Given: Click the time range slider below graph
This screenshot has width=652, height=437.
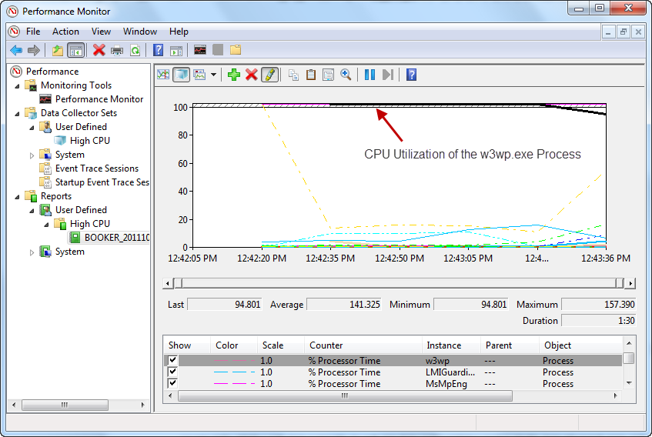Looking at the screenshot, I should 399,283.
